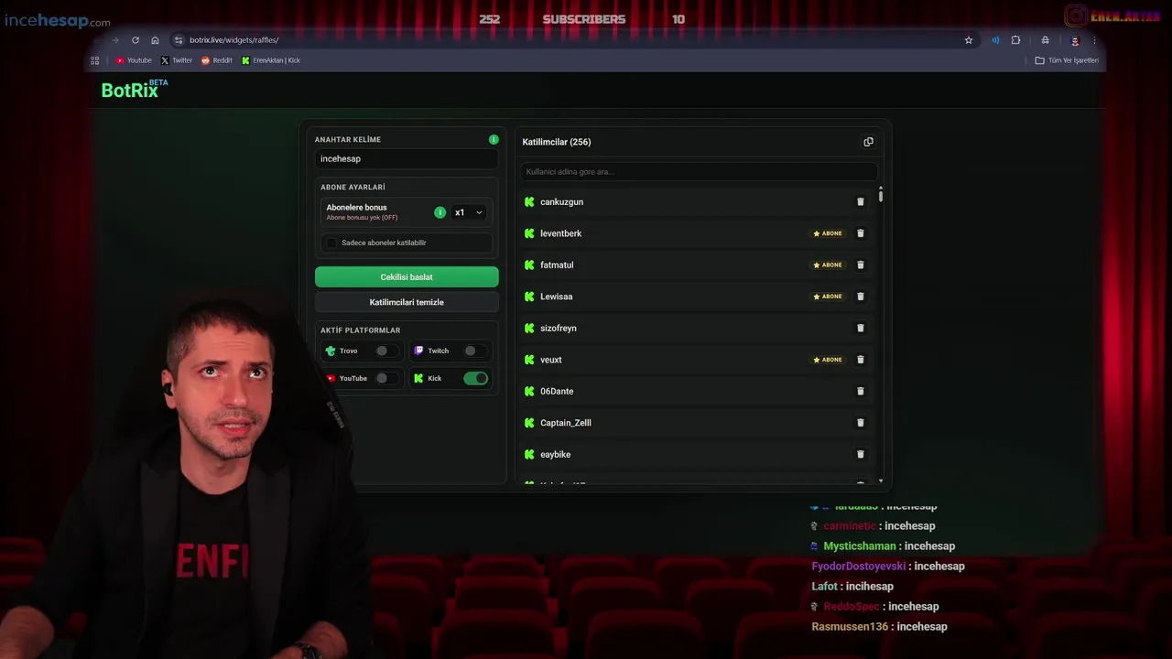Remove Captain_Zelll using trash icon
This screenshot has width=1172, height=659.
860,423
